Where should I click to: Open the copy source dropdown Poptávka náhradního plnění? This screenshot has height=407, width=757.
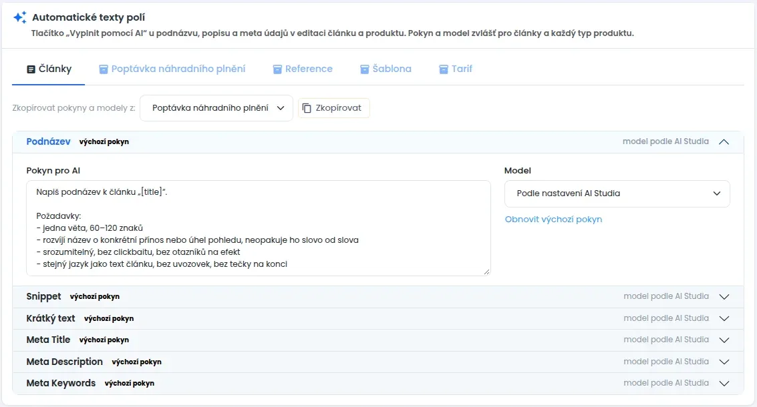coord(216,108)
